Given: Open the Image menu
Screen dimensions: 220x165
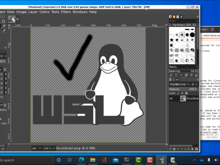Looking at the screenshot, I should (21, 12).
